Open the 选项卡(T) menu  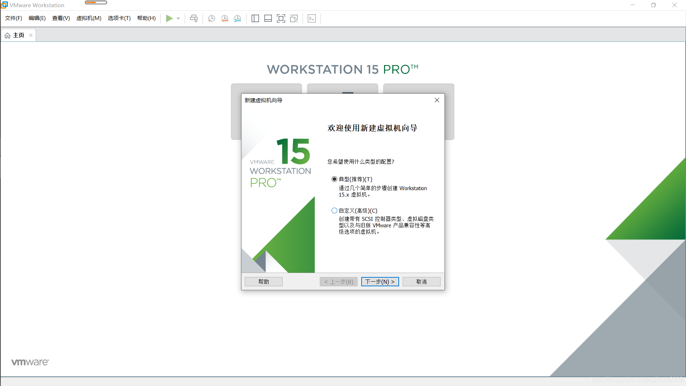coord(119,18)
